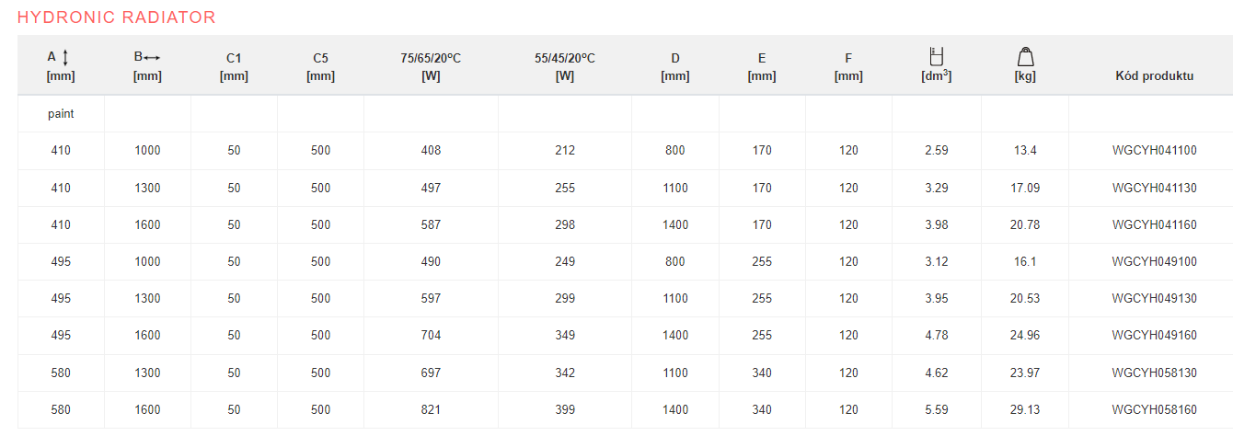Select product code WGCYH041130
The width and height of the screenshot is (1233, 436).
coord(1154,188)
